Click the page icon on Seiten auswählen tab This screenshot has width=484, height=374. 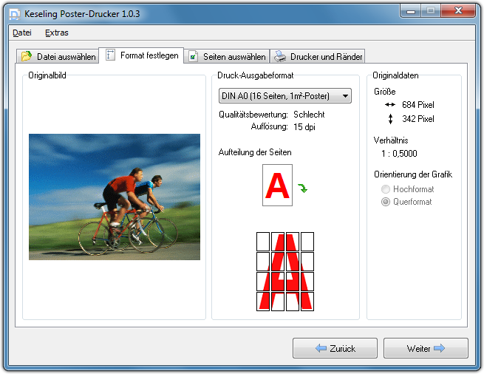pos(194,56)
